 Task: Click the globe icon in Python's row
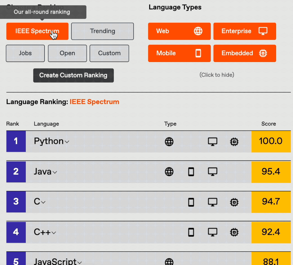point(169,141)
